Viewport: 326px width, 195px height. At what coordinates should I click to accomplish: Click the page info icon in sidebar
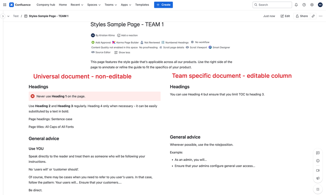click(x=318, y=160)
